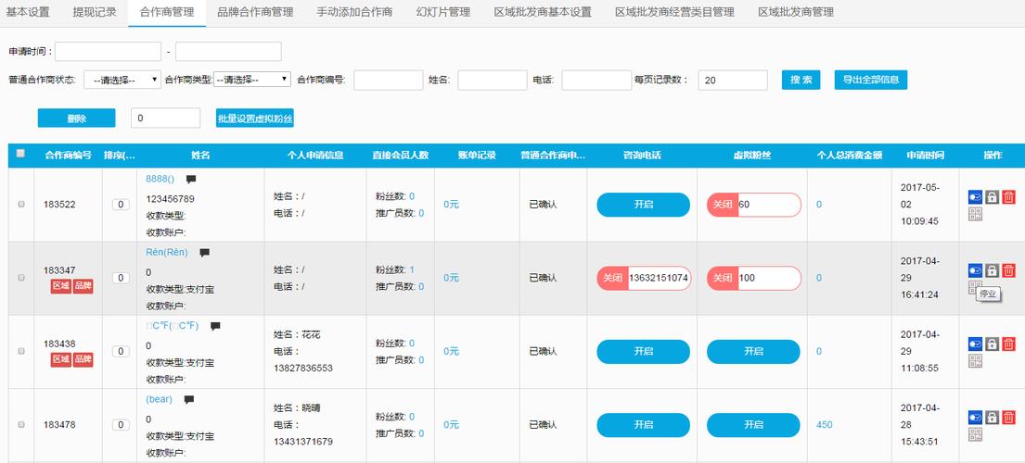Click the lock icon for partner 183478

click(993, 418)
